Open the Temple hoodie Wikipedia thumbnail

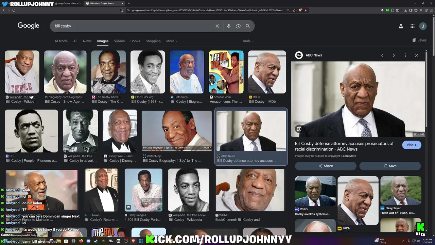click(22, 72)
